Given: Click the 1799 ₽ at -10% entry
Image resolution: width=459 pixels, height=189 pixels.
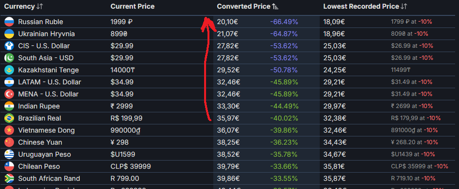Looking at the screenshot, I should pos(411,22).
